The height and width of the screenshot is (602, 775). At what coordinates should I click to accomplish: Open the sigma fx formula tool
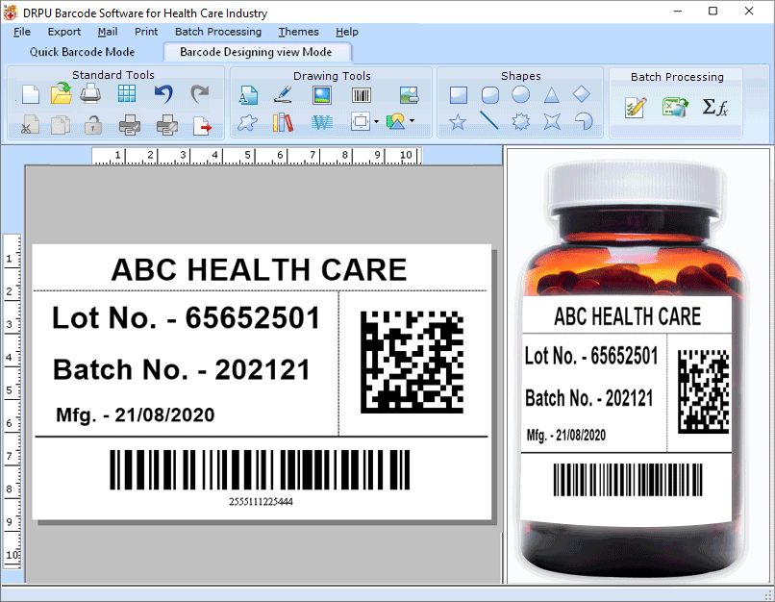(715, 107)
